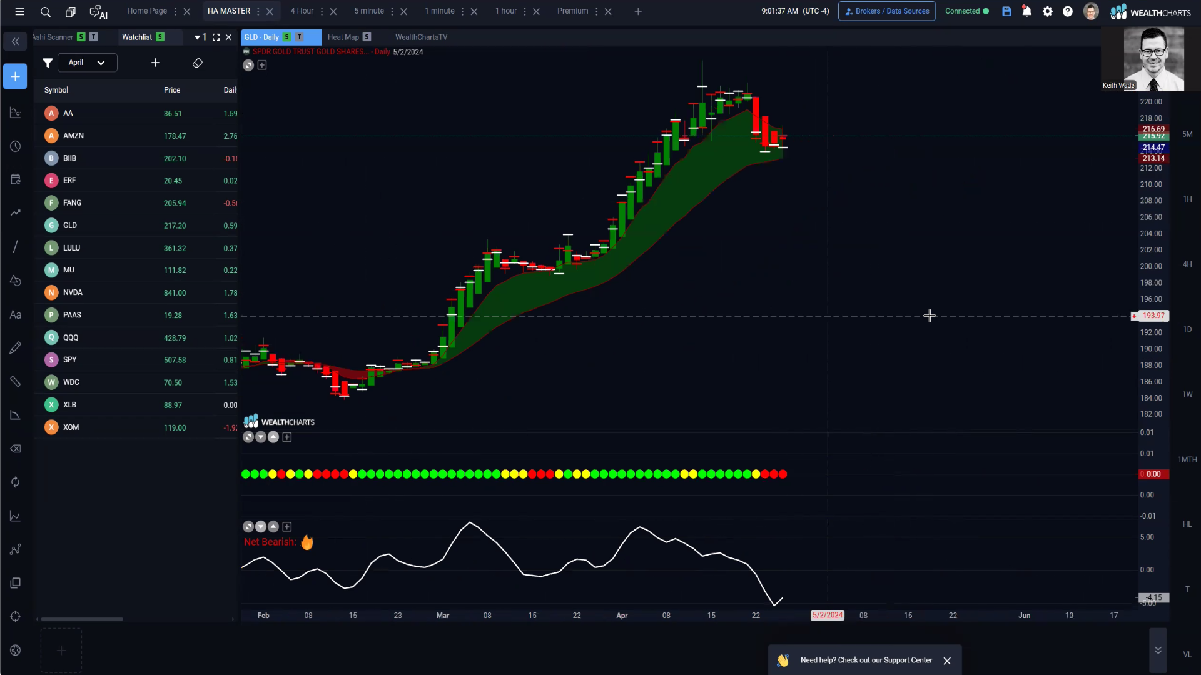The image size is (1201, 675).
Task: Open the Heat Map panel tab
Action: pos(343,37)
